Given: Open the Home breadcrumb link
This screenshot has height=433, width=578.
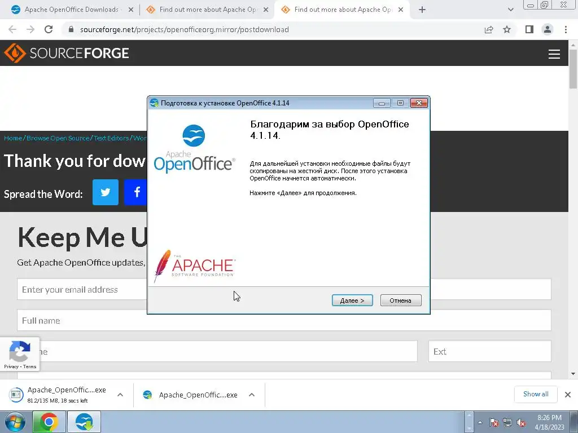Looking at the screenshot, I should click(x=13, y=138).
